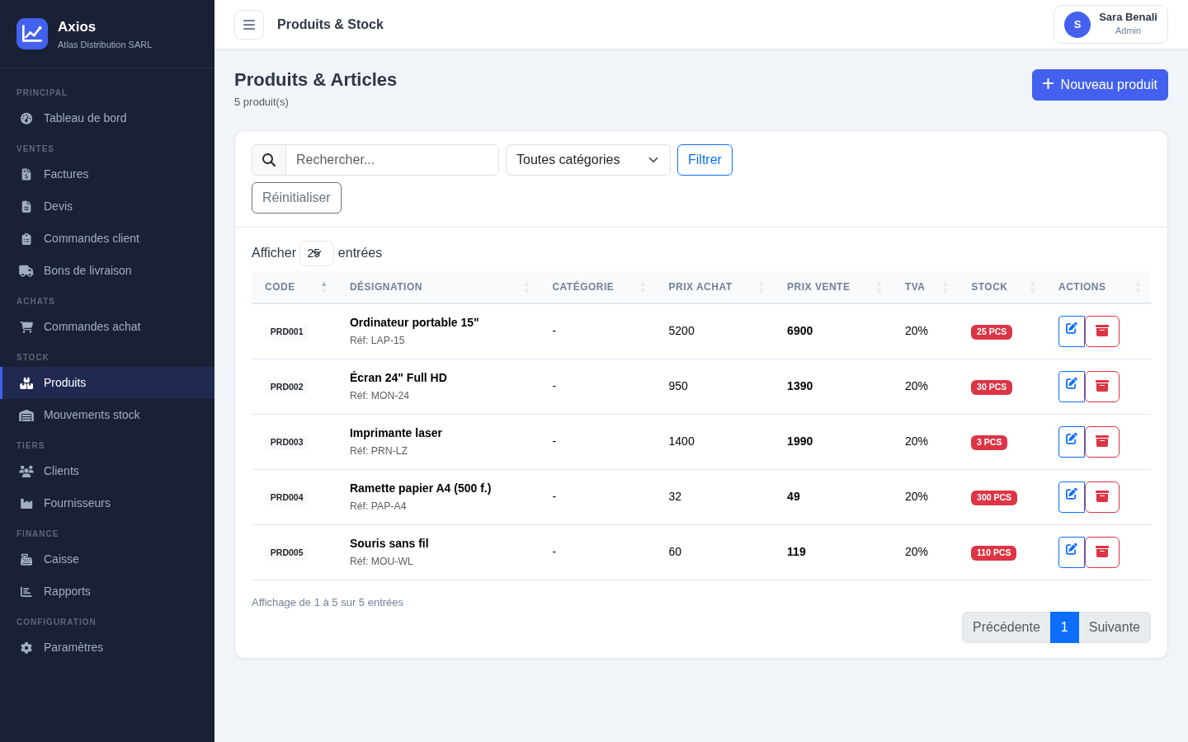
Task: Open the Toutes catégories dropdown
Action: (588, 160)
